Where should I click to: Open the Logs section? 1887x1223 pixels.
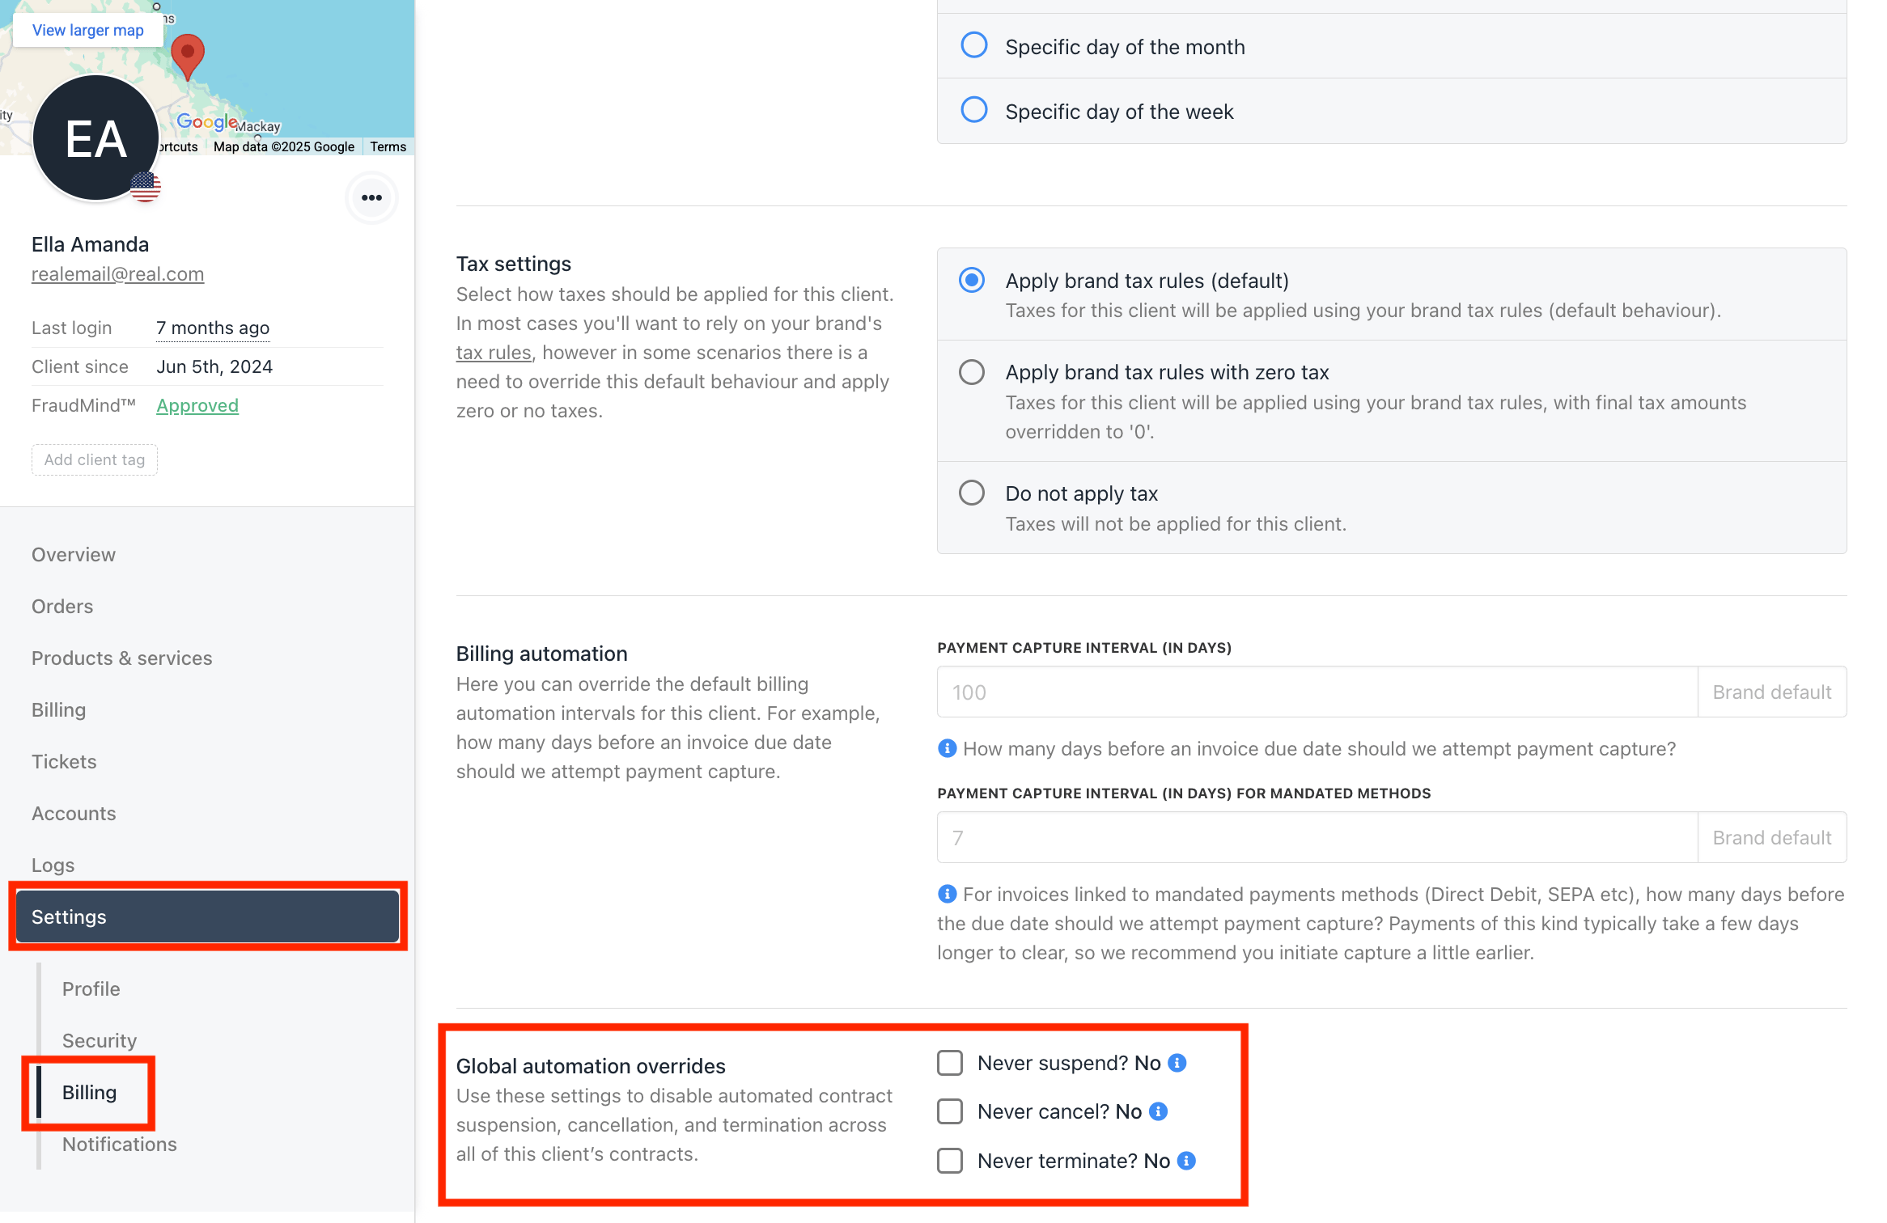tap(53, 865)
